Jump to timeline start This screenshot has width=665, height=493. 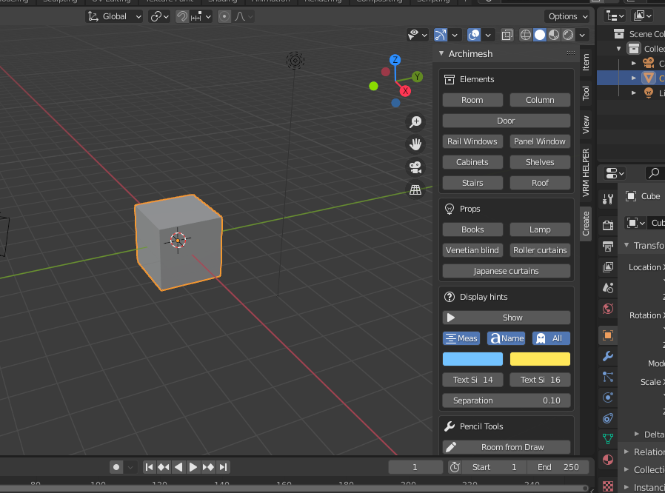click(x=149, y=467)
